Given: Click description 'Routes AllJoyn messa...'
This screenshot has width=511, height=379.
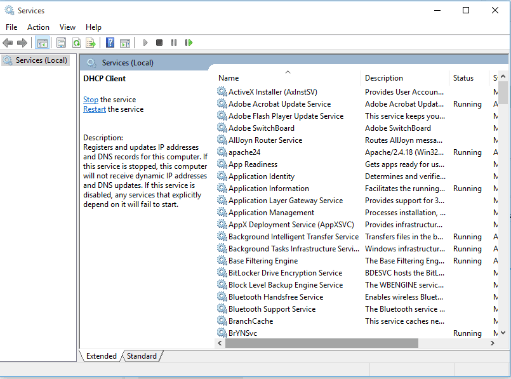Looking at the screenshot, I should 404,140.
